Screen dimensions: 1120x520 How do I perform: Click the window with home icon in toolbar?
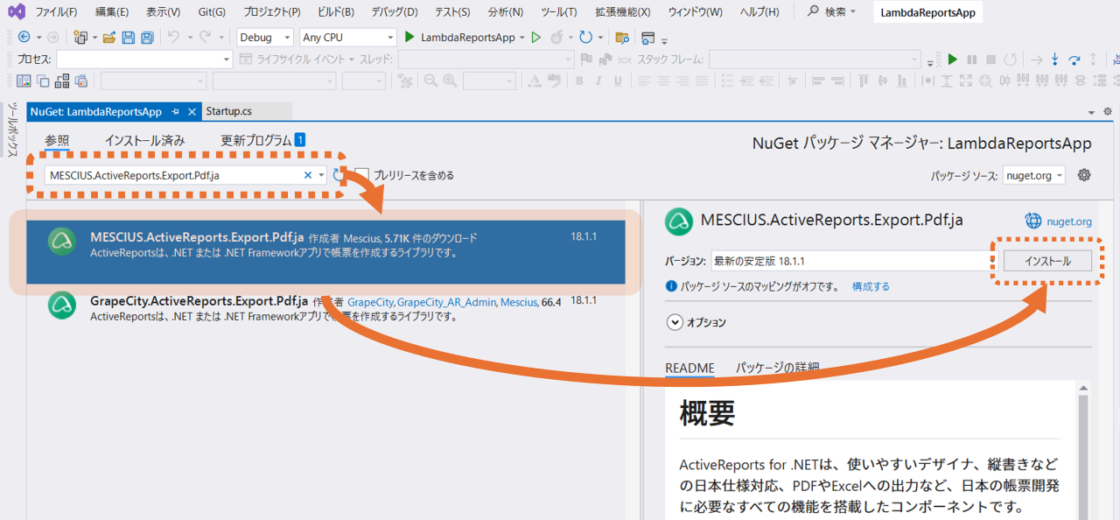click(x=648, y=38)
